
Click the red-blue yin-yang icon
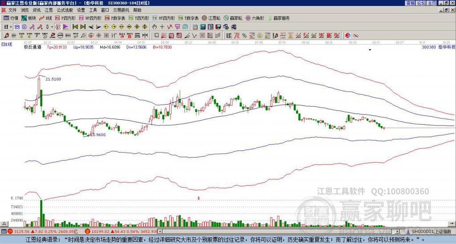click(348, 36)
